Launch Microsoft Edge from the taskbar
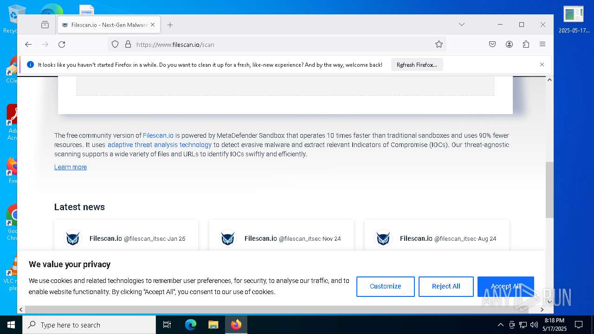 (x=191, y=325)
